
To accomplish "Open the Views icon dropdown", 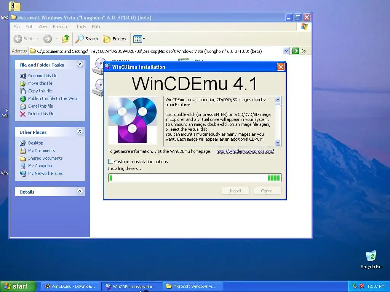I will 139,39.
